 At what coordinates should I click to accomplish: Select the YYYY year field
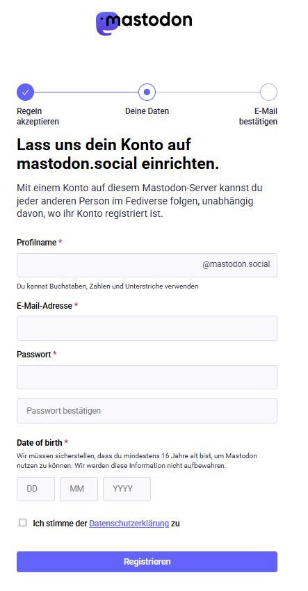click(x=127, y=489)
